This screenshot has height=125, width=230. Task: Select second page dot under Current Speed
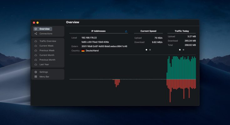pos(150,50)
